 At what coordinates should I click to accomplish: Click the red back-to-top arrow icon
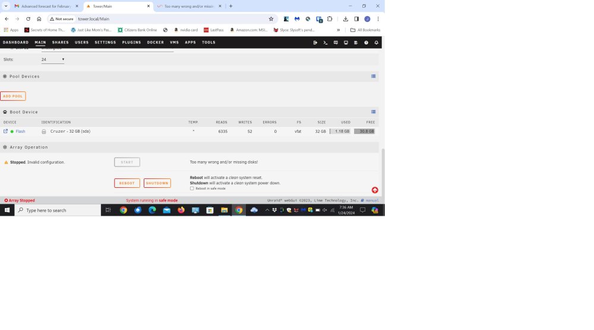pyautogui.click(x=375, y=190)
